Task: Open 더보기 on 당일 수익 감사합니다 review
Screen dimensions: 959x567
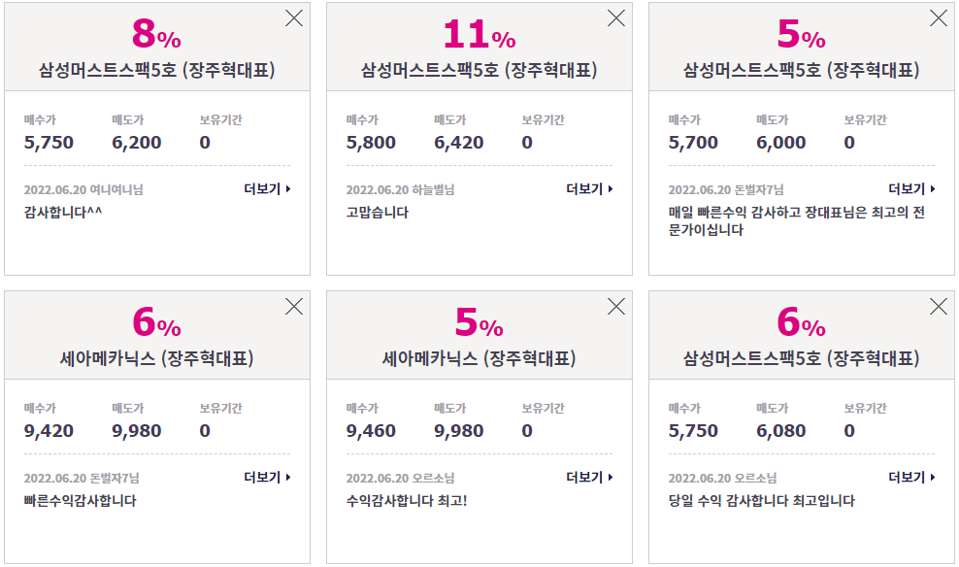Action: 911,477
